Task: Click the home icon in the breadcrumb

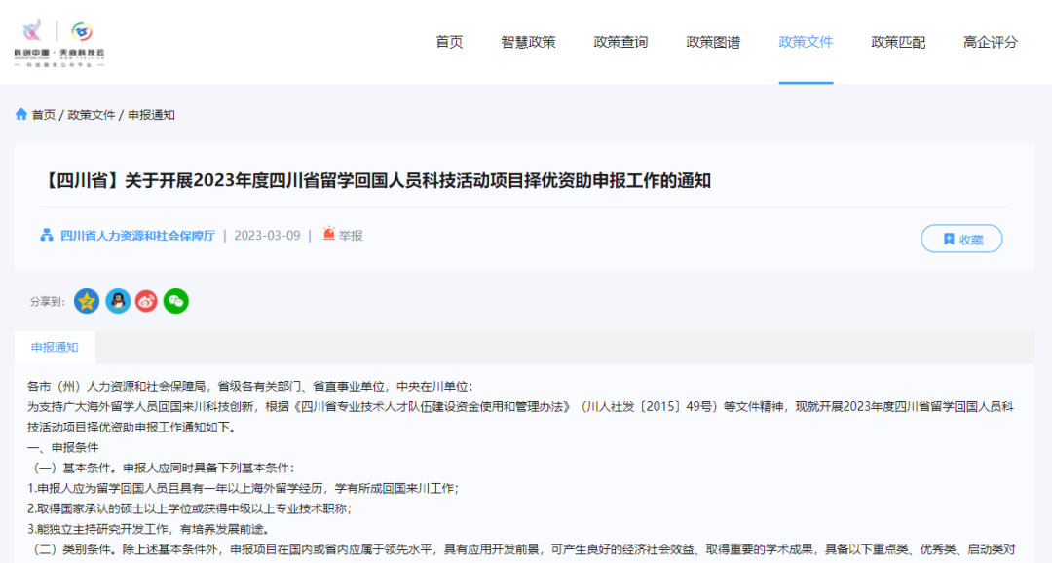Action: point(21,114)
